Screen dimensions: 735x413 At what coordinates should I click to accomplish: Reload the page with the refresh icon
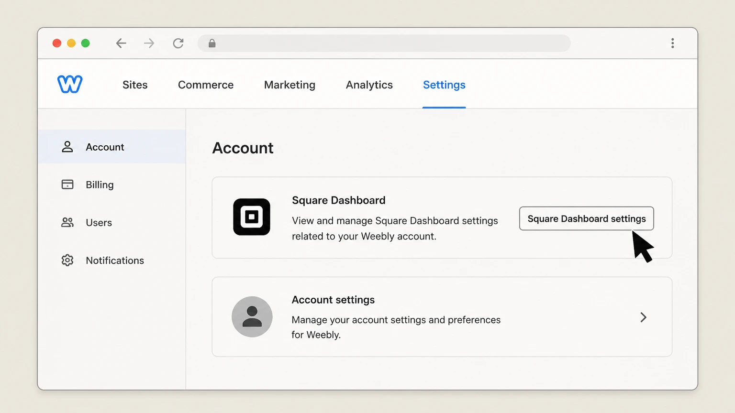178,43
